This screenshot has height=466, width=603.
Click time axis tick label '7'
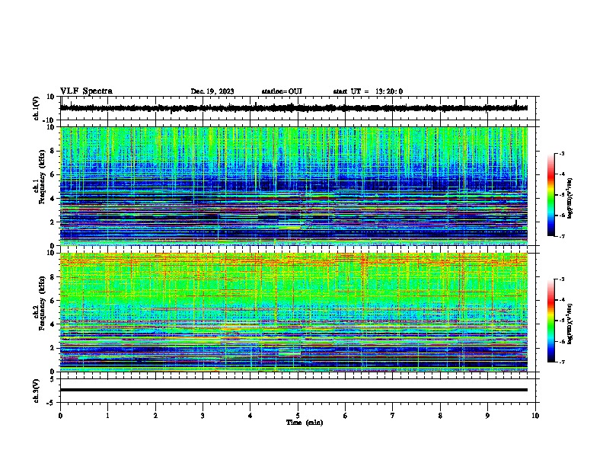point(393,416)
